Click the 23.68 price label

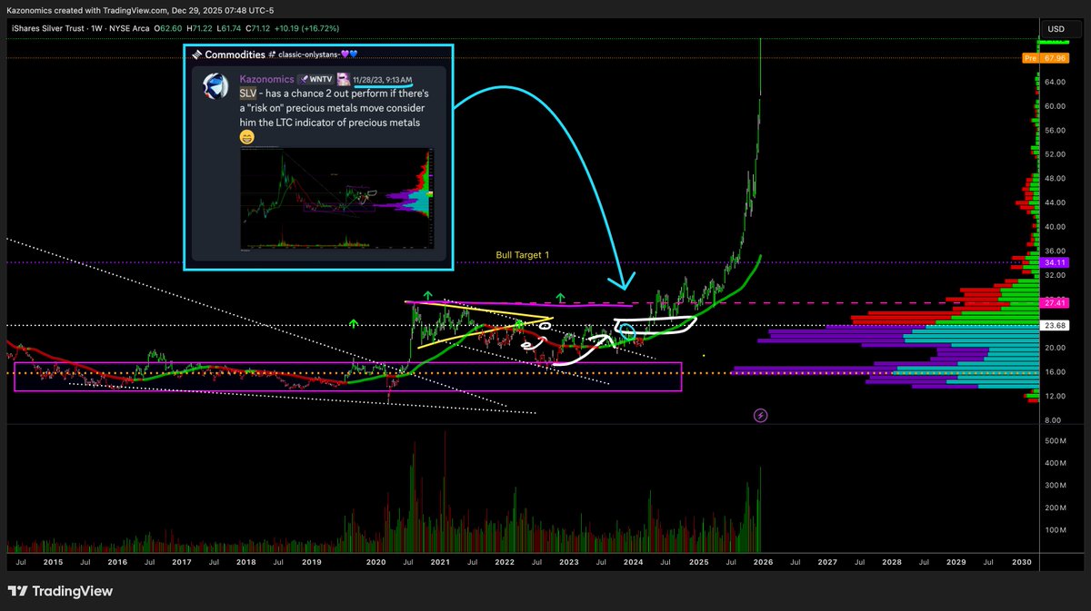coord(1055,325)
